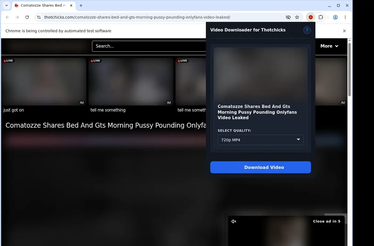374x246 pixels.
Task: Click the 'Close ad in 5' text
Action: pos(327,221)
